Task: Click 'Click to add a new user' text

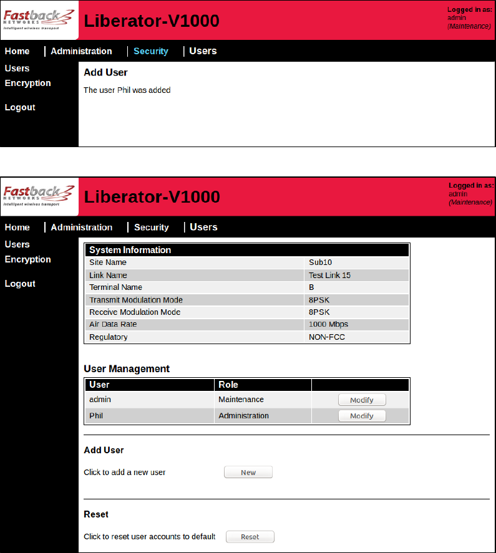Action: tap(125, 473)
